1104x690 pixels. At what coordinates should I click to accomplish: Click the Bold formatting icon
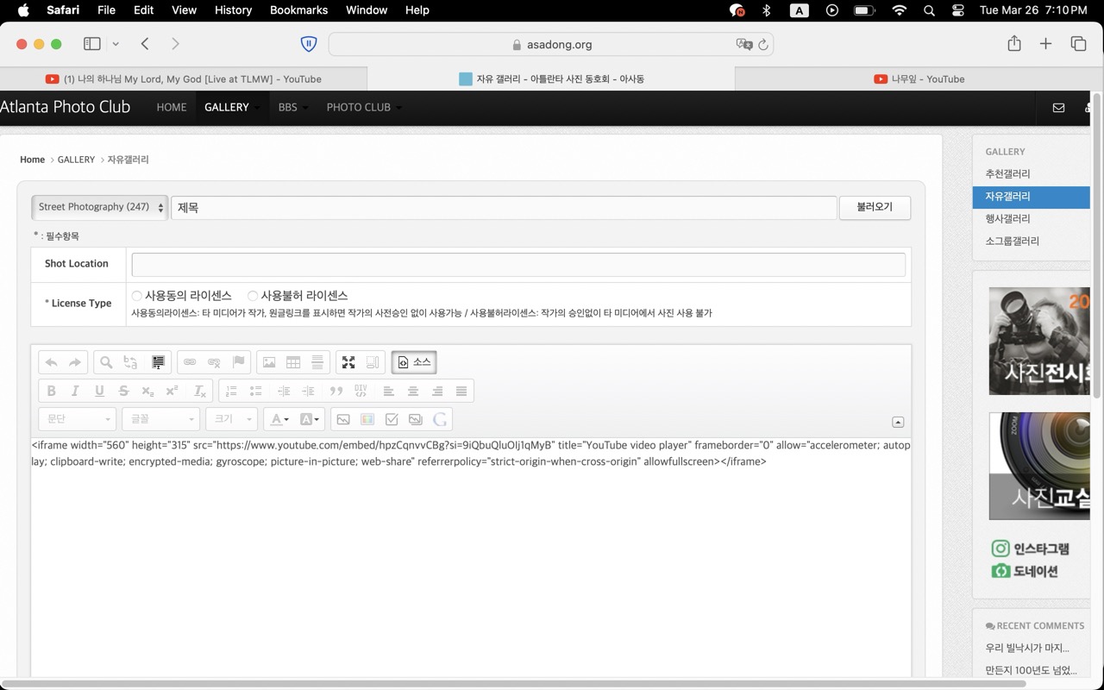click(x=52, y=391)
